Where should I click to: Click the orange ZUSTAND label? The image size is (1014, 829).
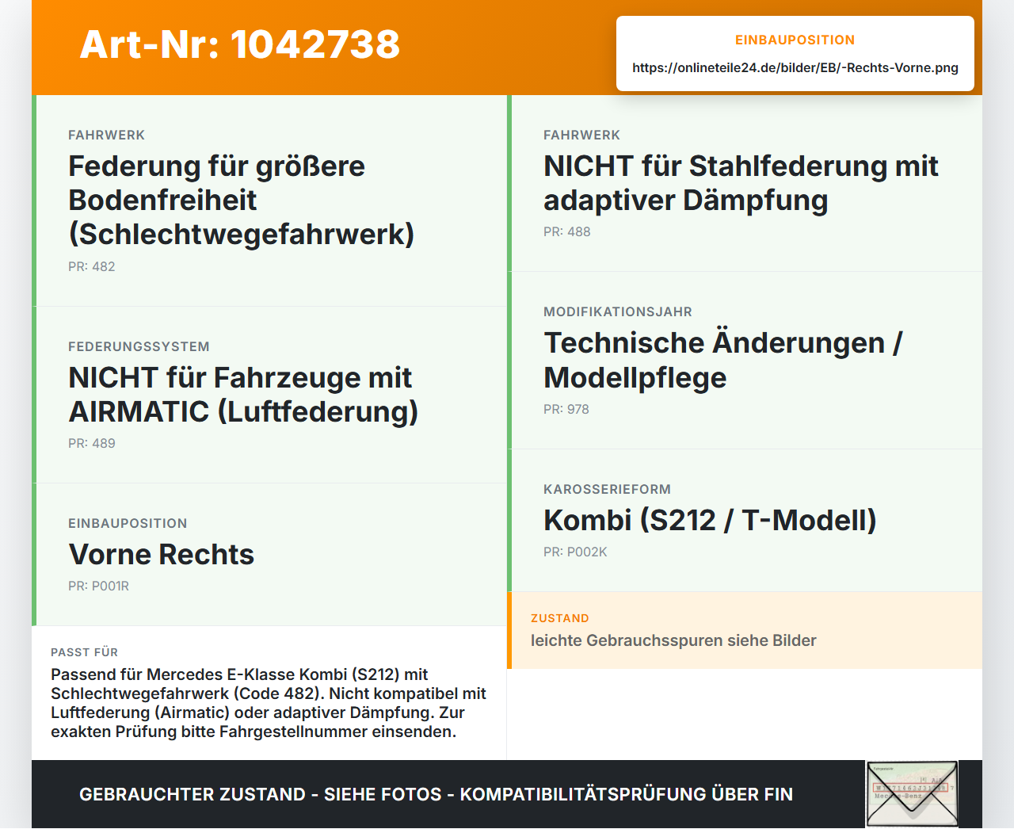[560, 618]
